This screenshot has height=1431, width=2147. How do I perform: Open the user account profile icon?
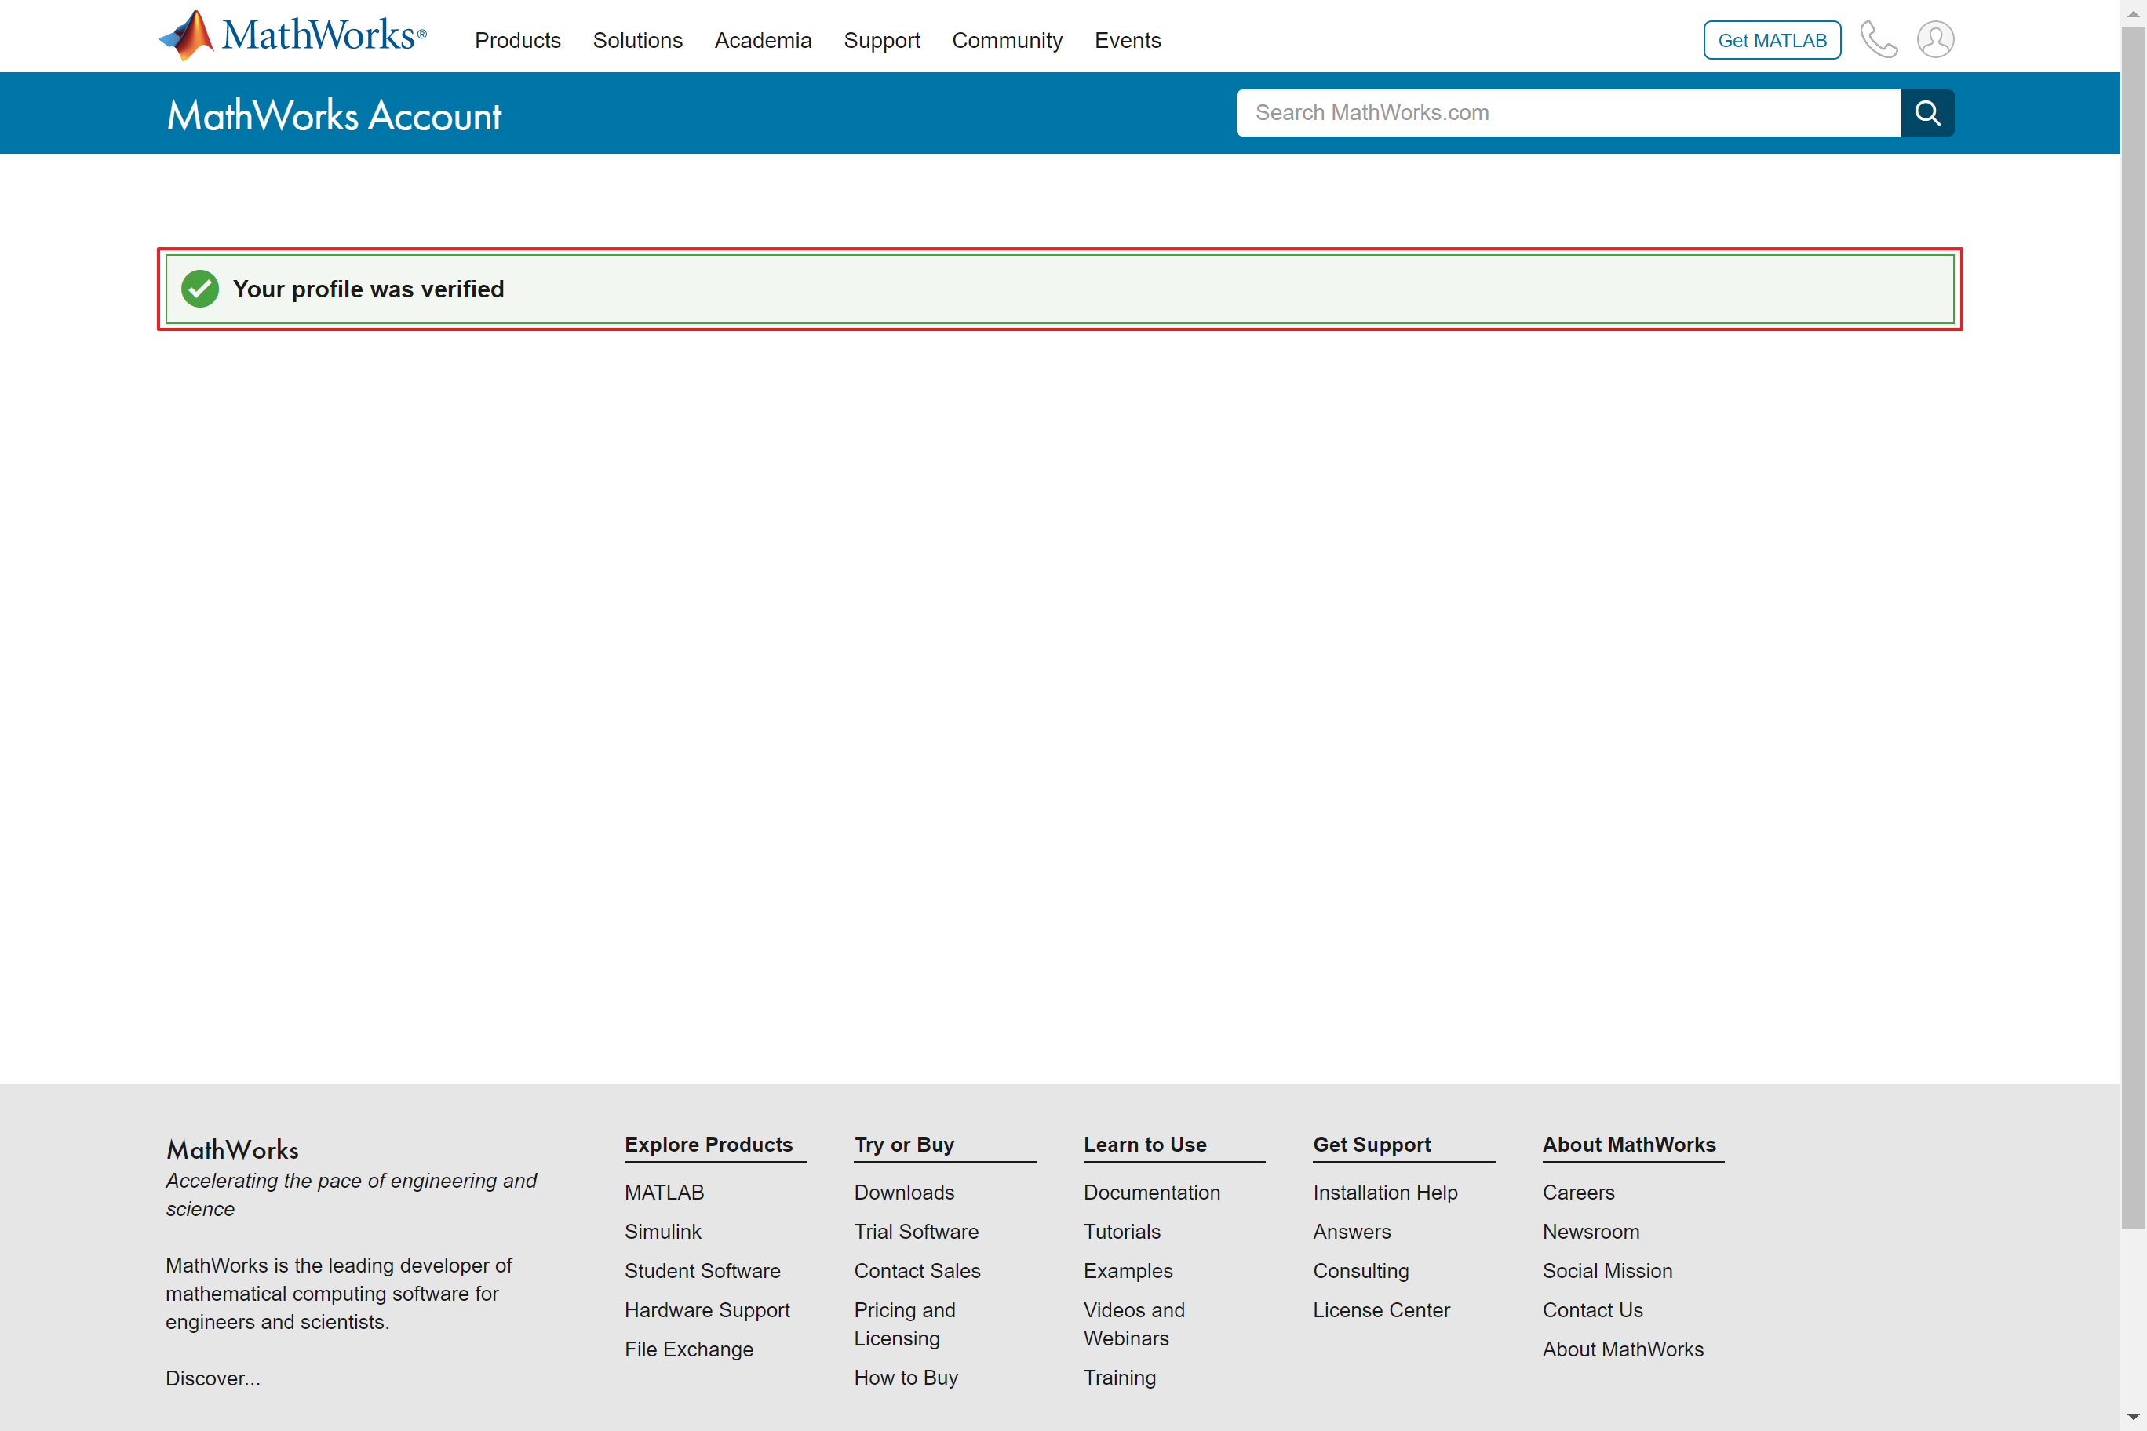click(1935, 39)
